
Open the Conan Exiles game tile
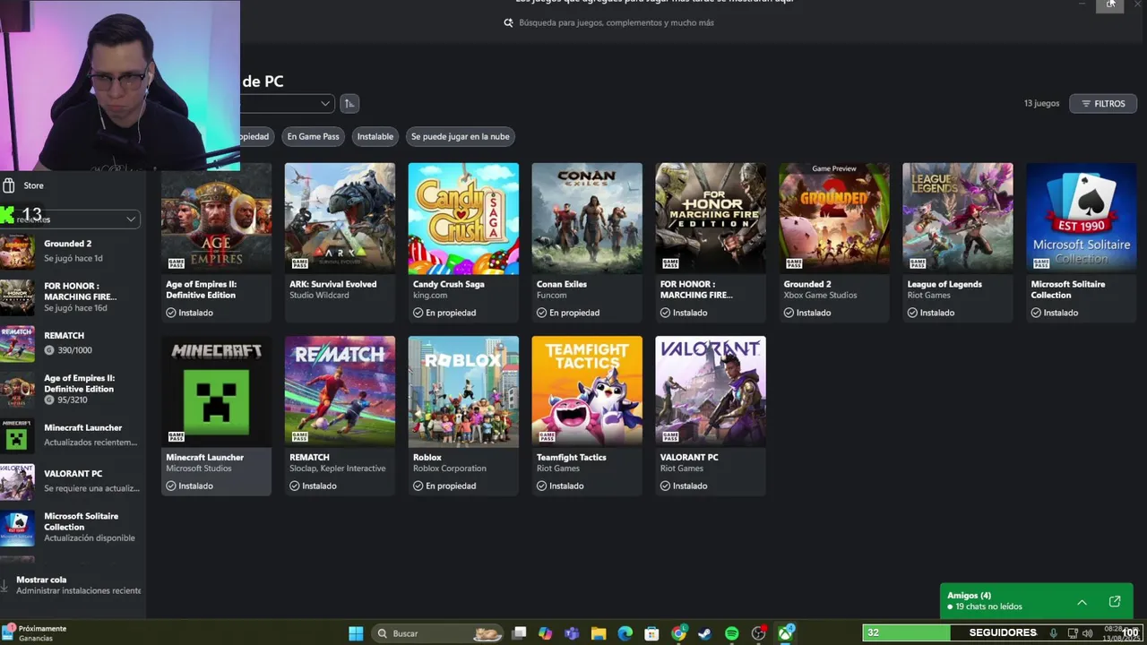click(x=587, y=242)
